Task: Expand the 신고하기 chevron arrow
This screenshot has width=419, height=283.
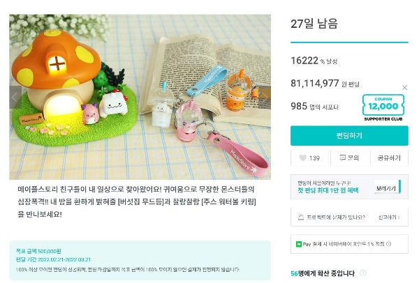Action: point(399,217)
